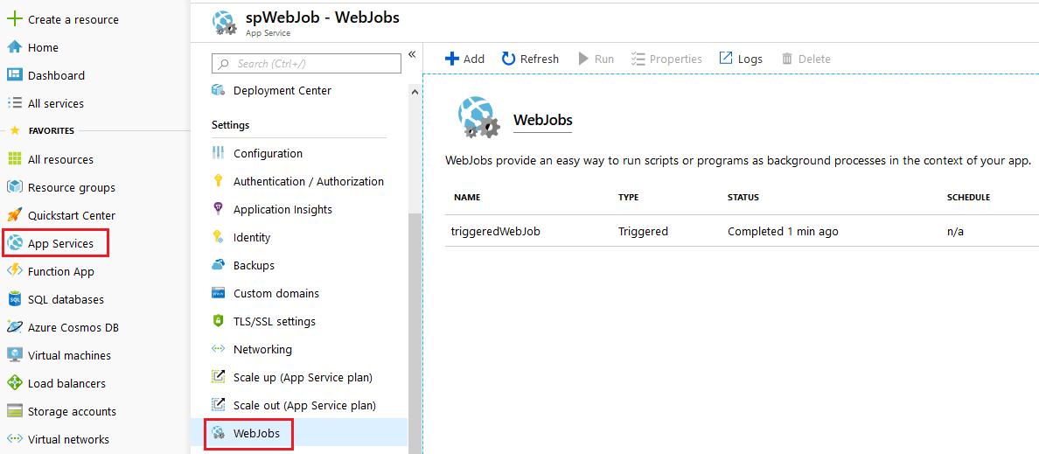Click the Virtual networks icon

15,439
